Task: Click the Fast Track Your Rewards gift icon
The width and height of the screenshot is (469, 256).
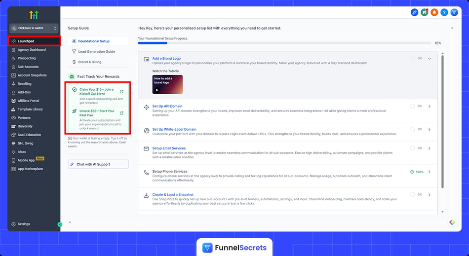Action: pyautogui.click(x=72, y=77)
